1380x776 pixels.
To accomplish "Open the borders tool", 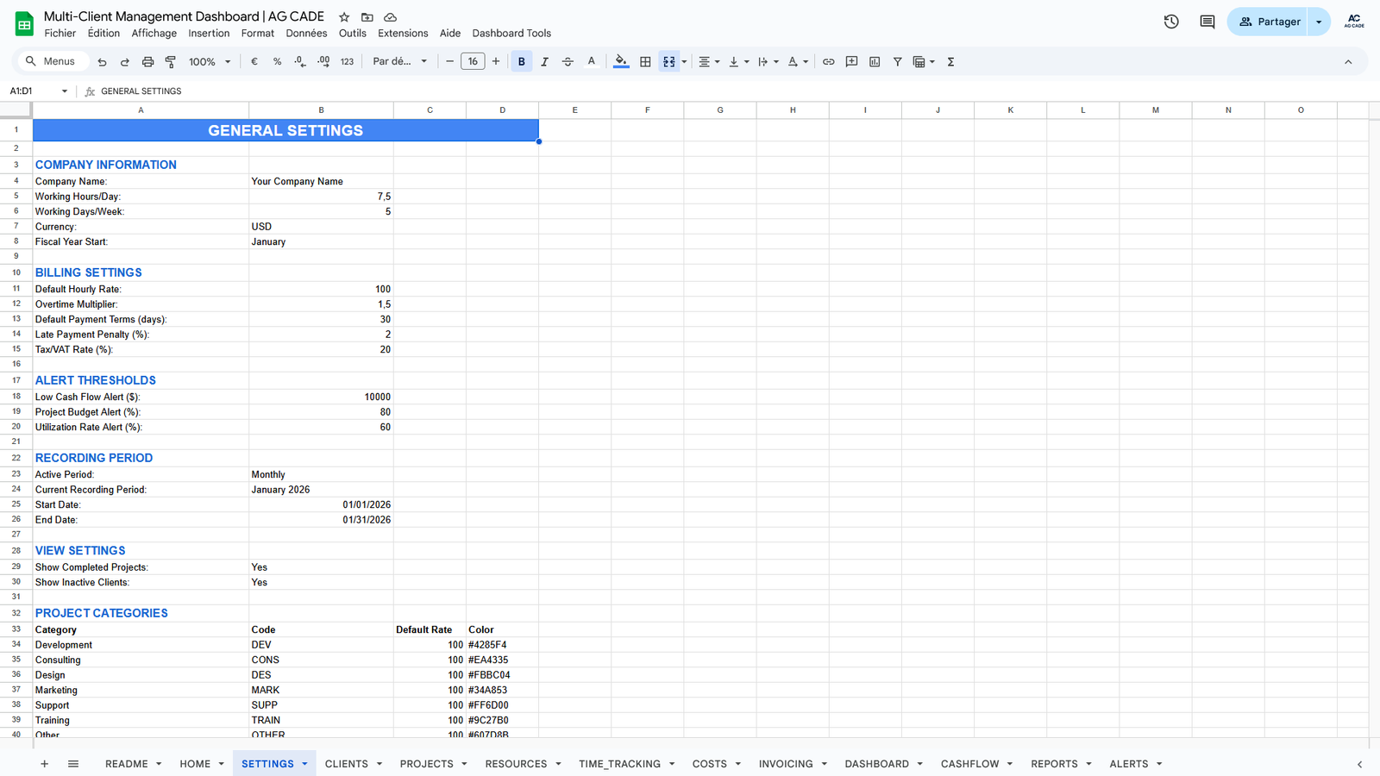I will (645, 62).
